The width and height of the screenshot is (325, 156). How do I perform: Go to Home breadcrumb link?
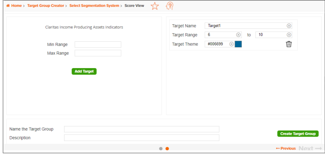pos(16,6)
